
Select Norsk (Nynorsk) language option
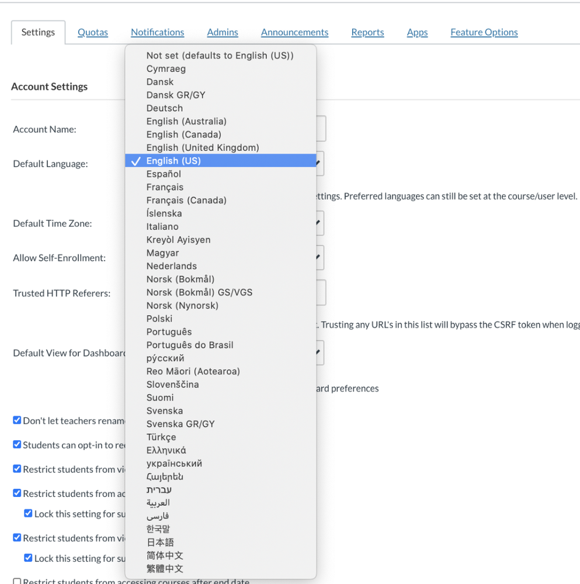pos(182,306)
